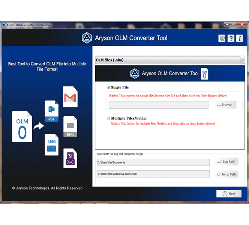Click the Yahoo mail file icon
Viewport: 249px width, 225px height.
tap(70, 158)
